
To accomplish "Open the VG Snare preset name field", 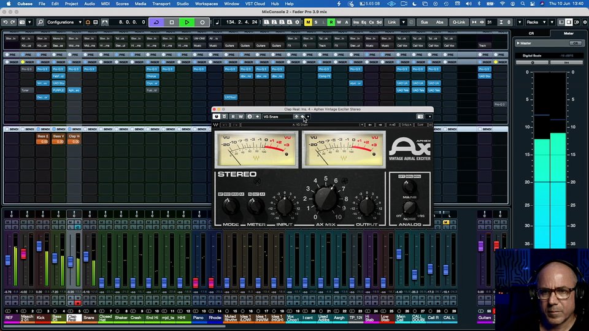I will (x=277, y=116).
